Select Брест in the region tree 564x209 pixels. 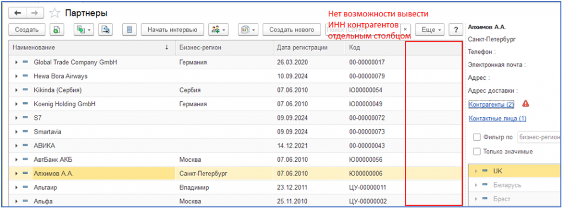[502, 199]
